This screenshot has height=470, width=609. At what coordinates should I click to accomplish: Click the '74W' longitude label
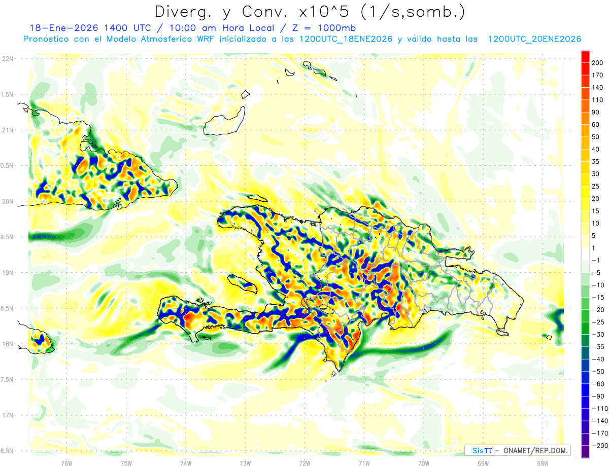(x=186, y=463)
